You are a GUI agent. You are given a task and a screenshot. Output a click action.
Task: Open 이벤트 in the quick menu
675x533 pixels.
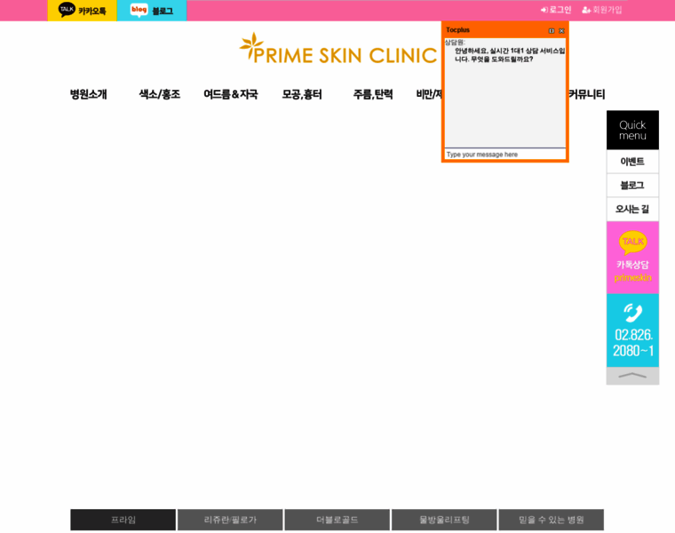(632, 162)
